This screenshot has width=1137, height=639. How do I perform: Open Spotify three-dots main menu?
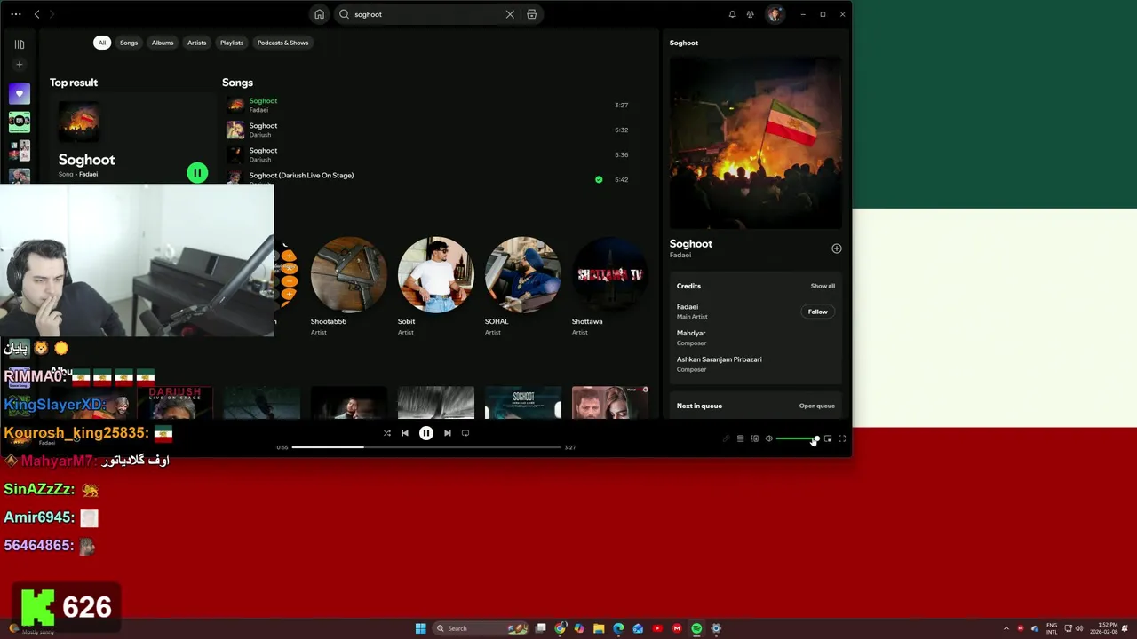coord(15,14)
